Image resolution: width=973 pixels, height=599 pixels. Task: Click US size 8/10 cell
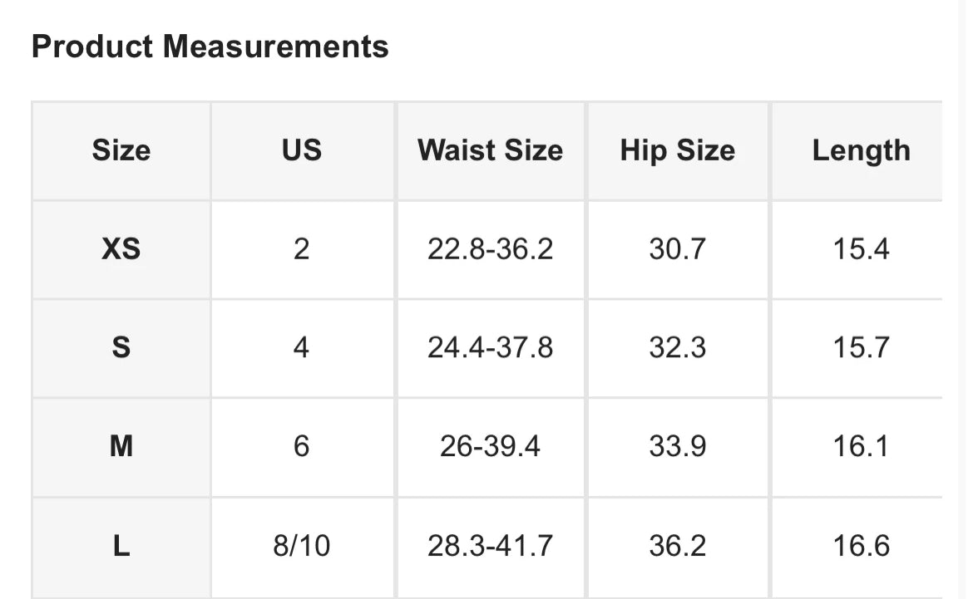tap(302, 547)
